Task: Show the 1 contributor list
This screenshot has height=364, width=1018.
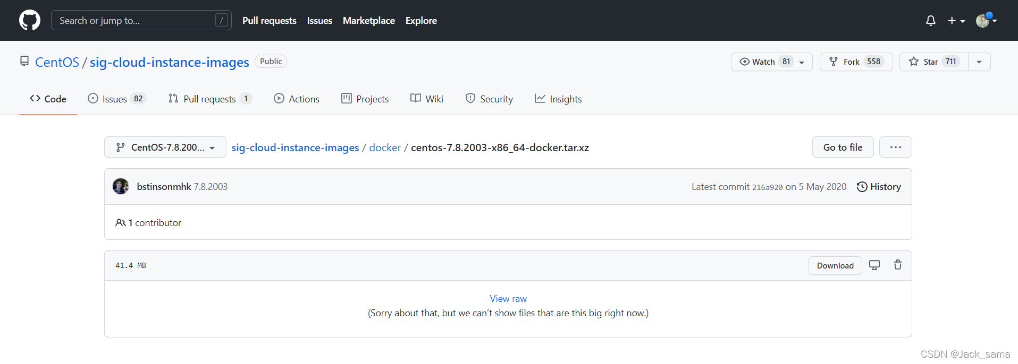Action: 148,223
